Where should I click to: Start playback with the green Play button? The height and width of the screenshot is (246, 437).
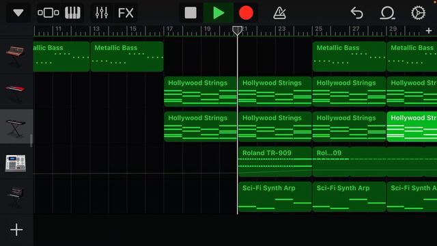point(218,13)
